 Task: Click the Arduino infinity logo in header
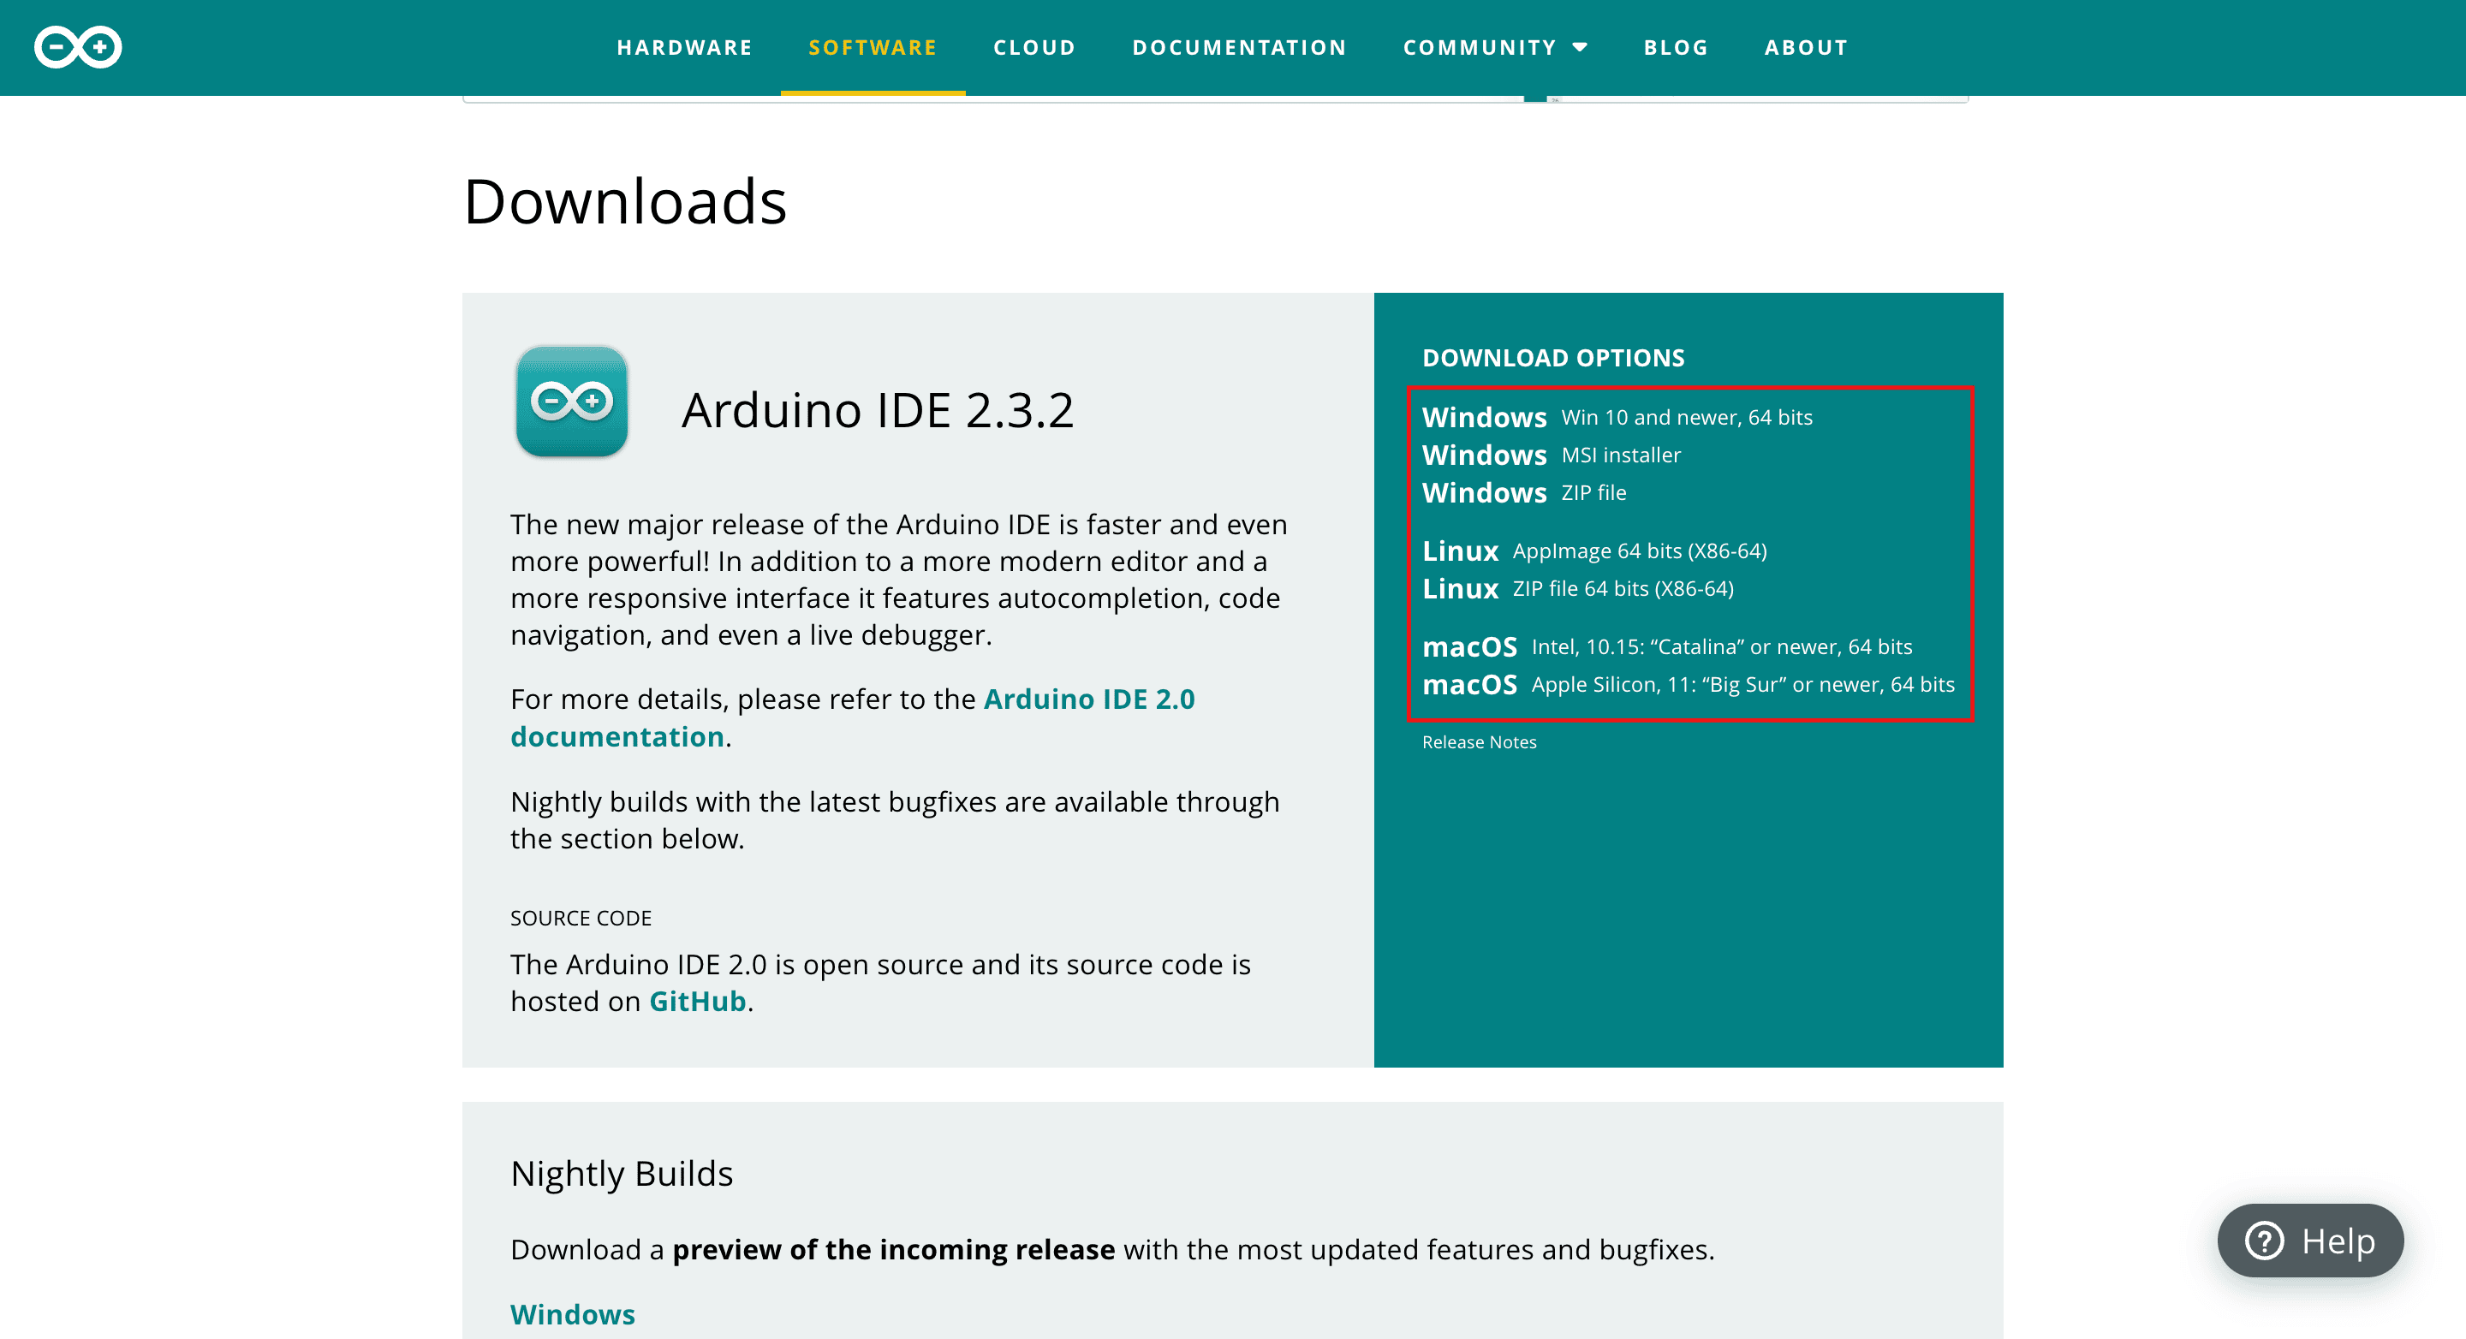pos(78,47)
